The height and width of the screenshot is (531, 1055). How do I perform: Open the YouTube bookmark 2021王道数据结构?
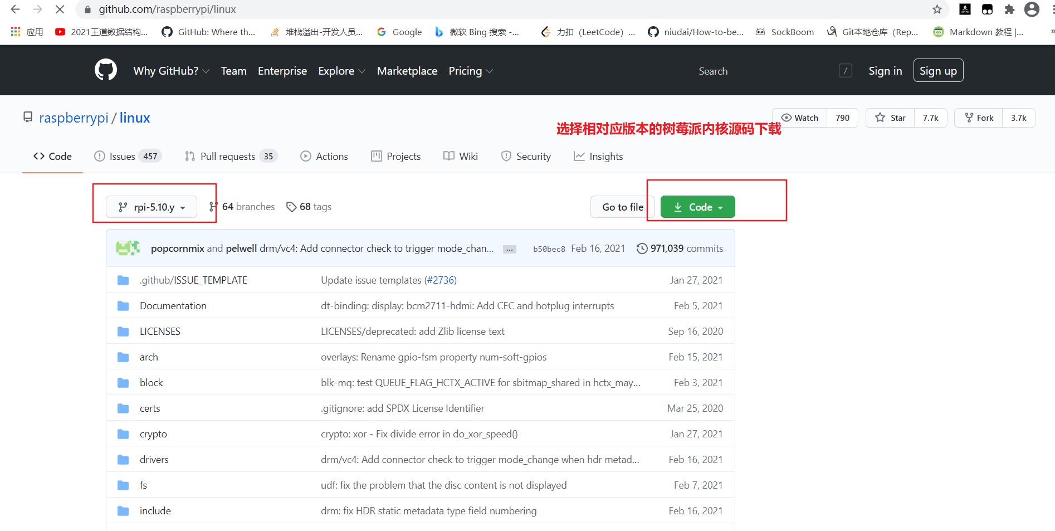click(102, 32)
